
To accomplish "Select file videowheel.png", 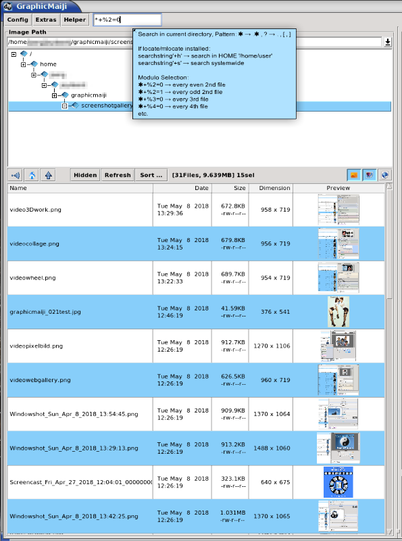I will tap(196, 278).
